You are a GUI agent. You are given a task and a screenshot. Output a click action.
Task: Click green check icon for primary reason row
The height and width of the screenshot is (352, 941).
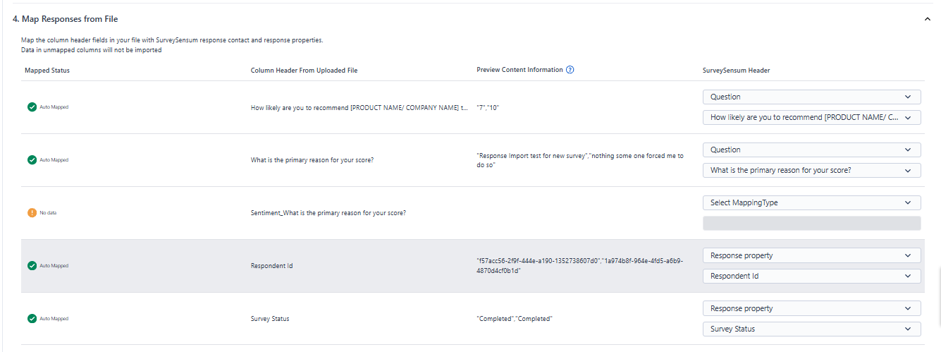click(32, 160)
